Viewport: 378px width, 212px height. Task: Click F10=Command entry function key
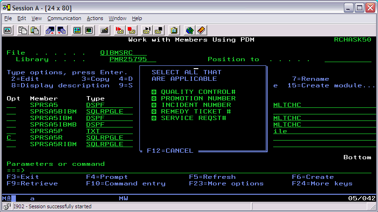point(126,184)
